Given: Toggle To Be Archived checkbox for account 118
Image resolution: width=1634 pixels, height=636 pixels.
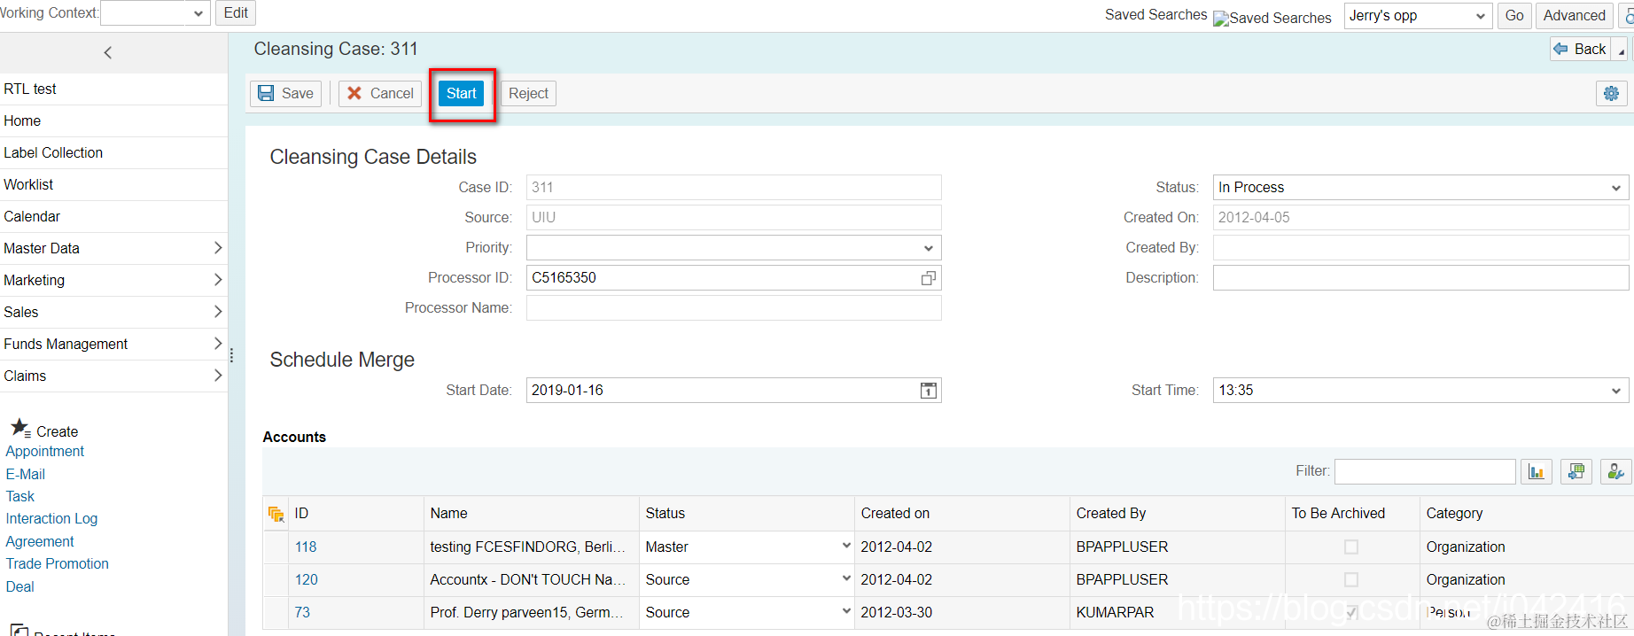Looking at the screenshot, I should (x=1351, y=547).
